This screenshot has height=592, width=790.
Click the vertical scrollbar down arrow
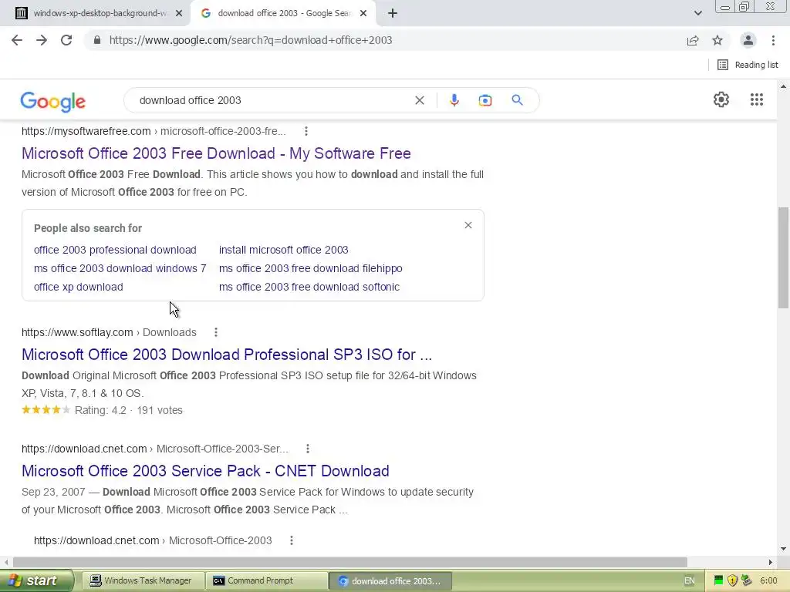click(x=783, y=549)
